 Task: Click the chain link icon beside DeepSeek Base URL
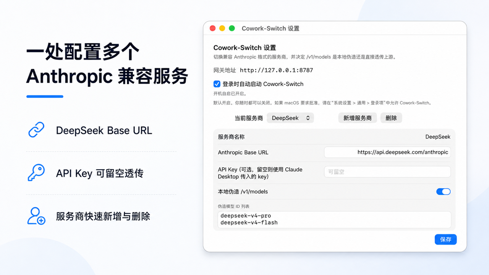[x=36, y=130]
